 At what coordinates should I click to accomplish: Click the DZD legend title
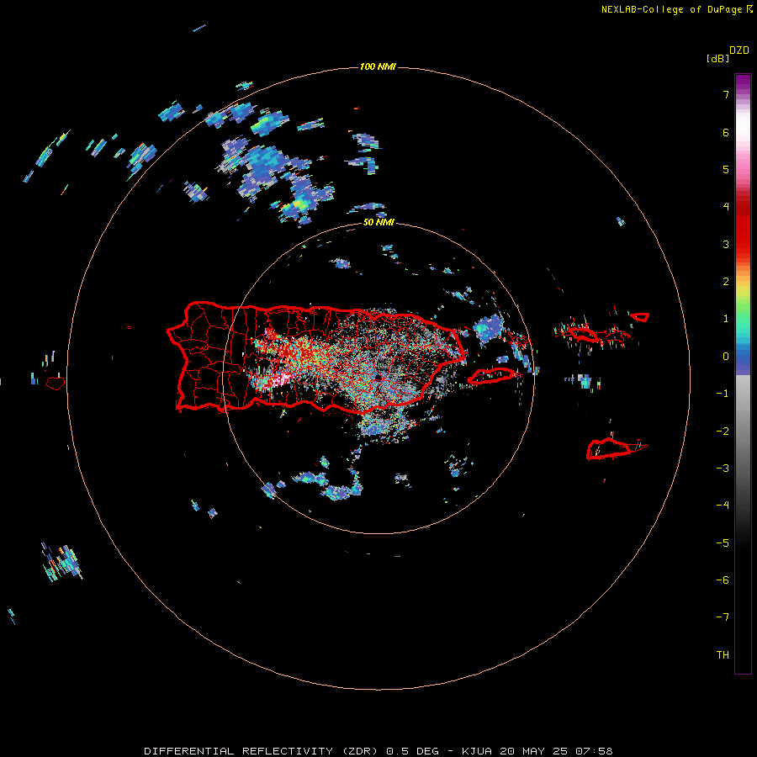739,50
